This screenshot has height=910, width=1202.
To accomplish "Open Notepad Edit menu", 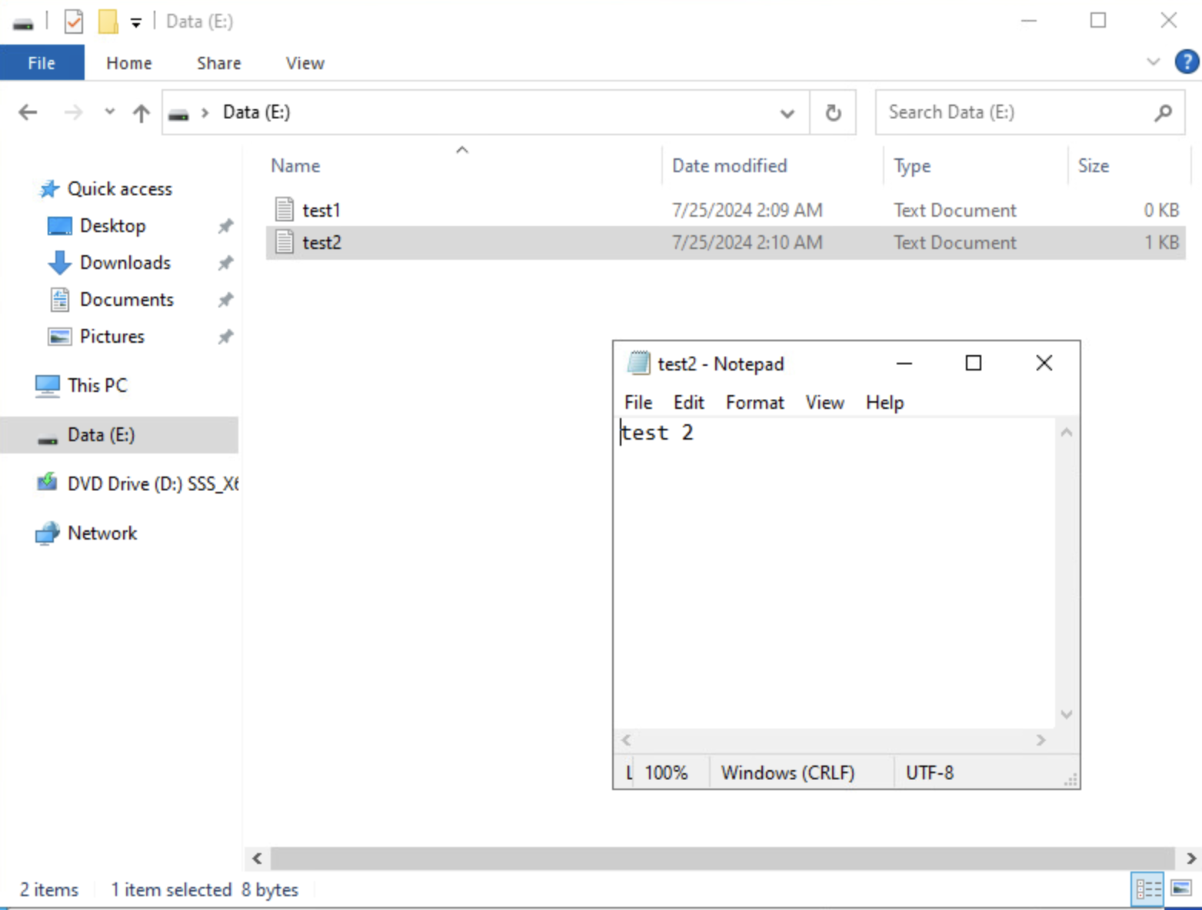I will point(688,402).
